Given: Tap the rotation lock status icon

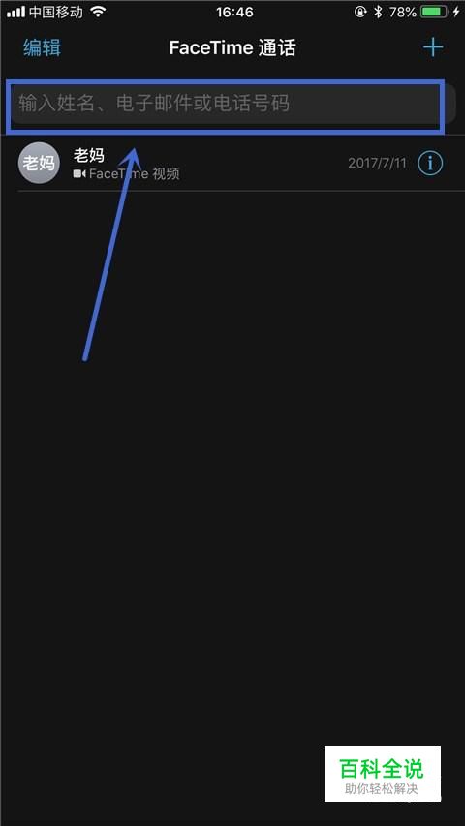Looking at the screenshot, I should (360, 12).
